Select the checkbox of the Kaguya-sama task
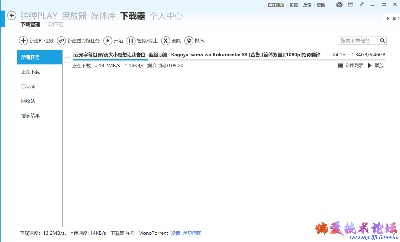The width and height of the screenshot is (400, 242). pos(67,60)
